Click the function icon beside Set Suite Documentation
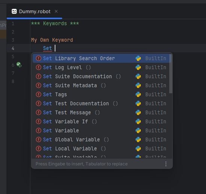This screenshot has width=206, height=194. pyautogui.click(x=39, y=76)
